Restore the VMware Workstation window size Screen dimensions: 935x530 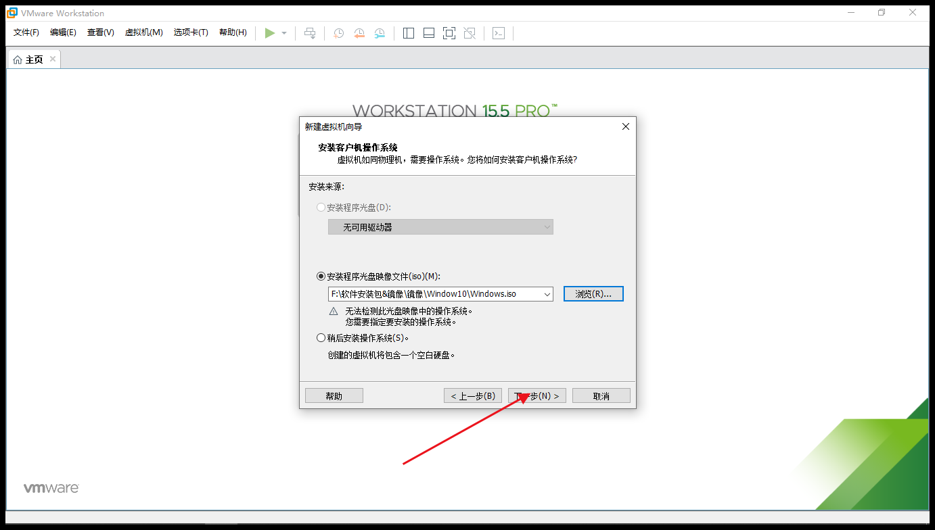coord(882,12)
